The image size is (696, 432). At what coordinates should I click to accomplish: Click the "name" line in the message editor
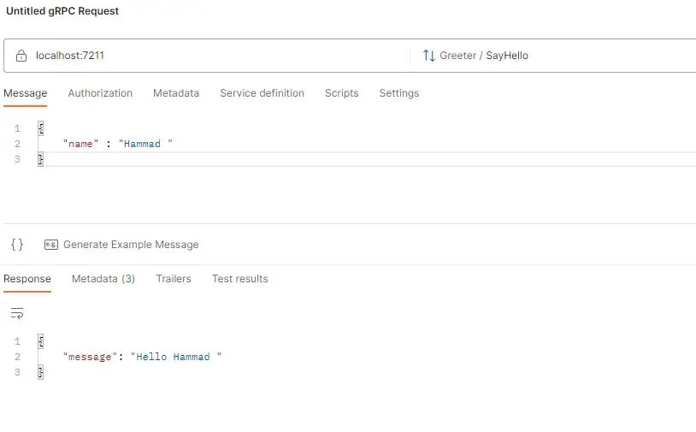(118, 144)
